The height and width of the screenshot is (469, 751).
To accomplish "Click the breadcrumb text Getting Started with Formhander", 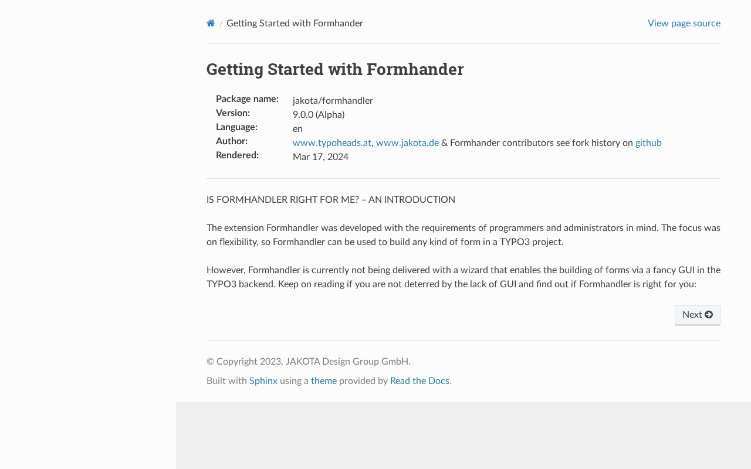I will pyautogui.click(x=295, y=23).
